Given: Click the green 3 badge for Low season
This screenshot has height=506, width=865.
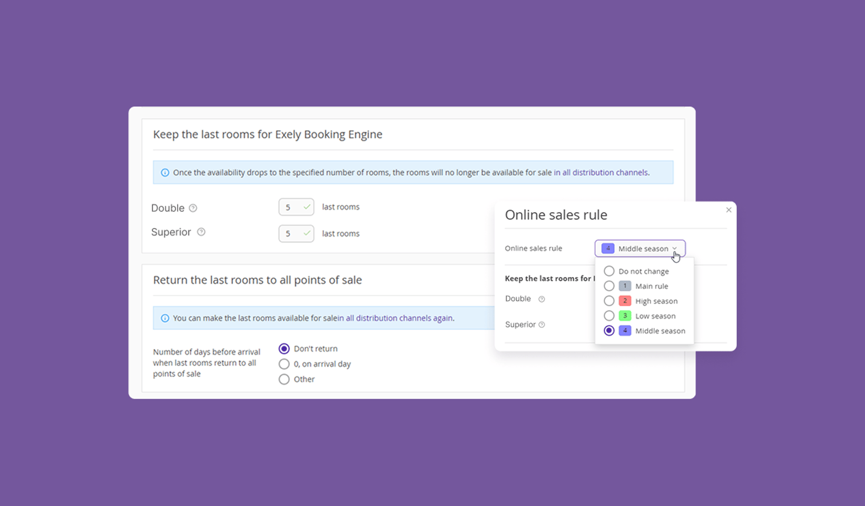Looking at the screenshot, I should click(625, 315).
